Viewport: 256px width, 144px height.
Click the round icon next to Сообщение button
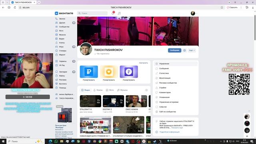(184, 50)
